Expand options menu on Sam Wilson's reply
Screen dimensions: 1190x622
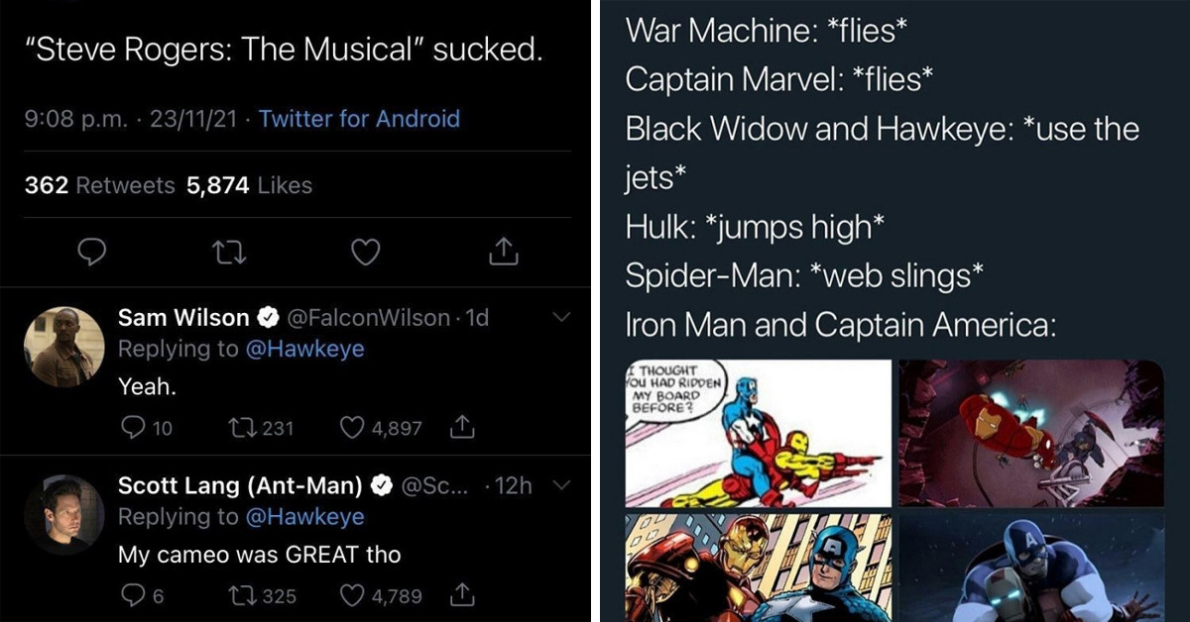point(561,318)
